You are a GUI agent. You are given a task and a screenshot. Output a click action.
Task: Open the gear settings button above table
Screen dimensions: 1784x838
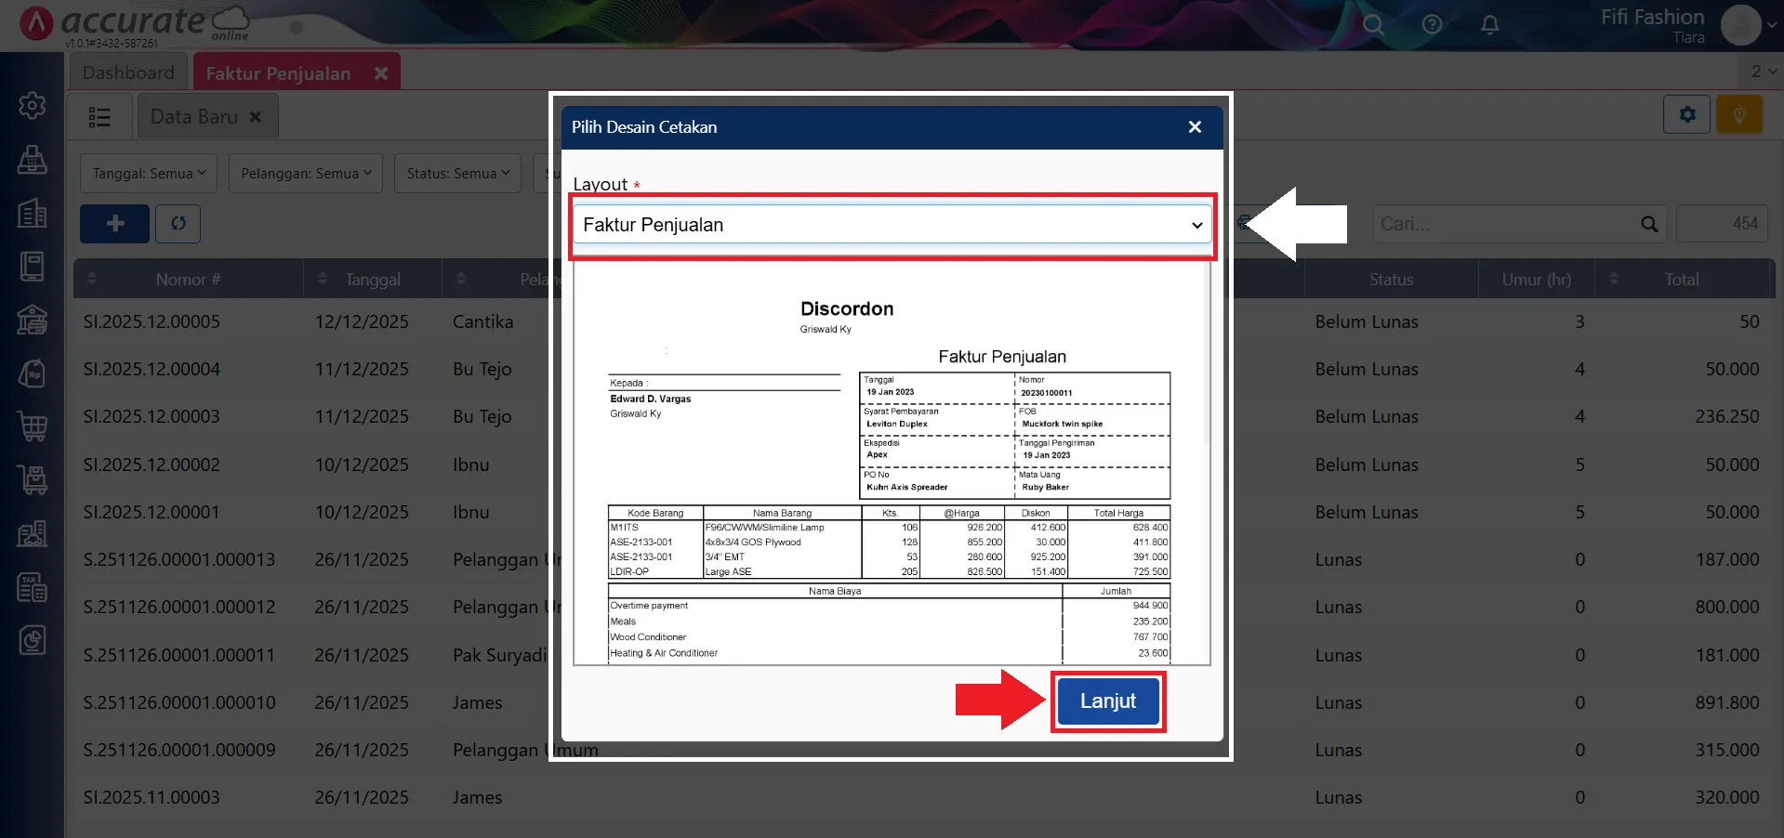[1686, 115]
